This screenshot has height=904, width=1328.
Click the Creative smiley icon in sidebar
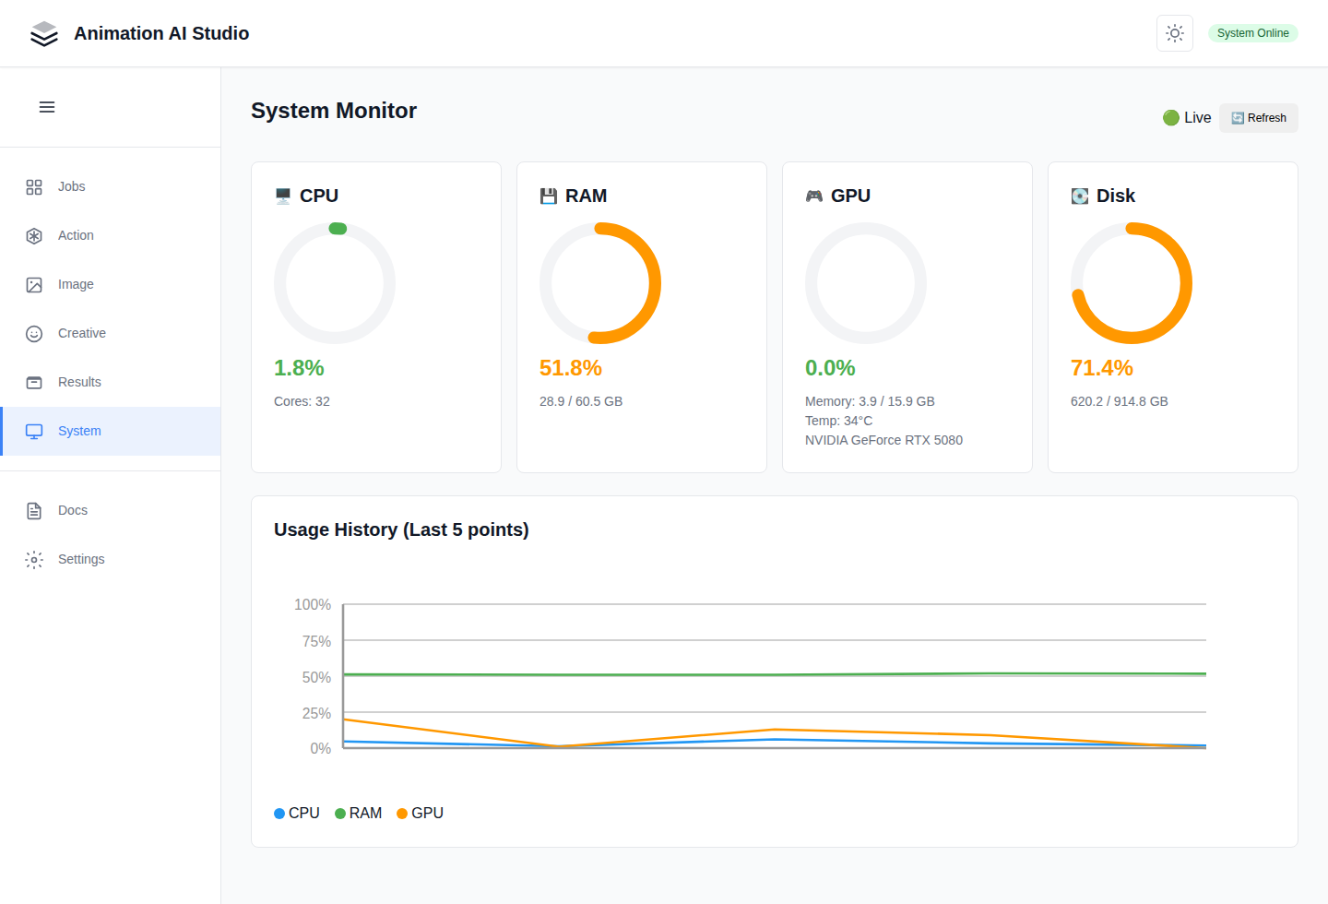pyautogui.click(x=34, y=334)
